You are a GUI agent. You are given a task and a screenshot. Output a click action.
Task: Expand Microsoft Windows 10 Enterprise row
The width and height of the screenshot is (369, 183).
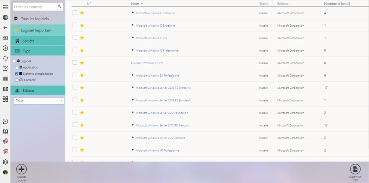[x=133, y=13]
